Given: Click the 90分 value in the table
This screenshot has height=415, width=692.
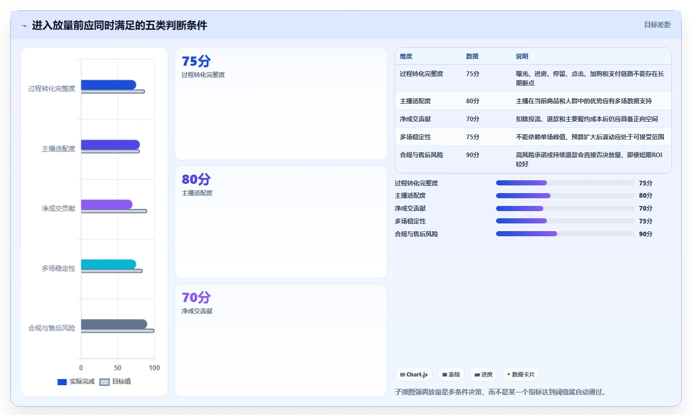Looking at the screenshot, I should coord(473,155).
